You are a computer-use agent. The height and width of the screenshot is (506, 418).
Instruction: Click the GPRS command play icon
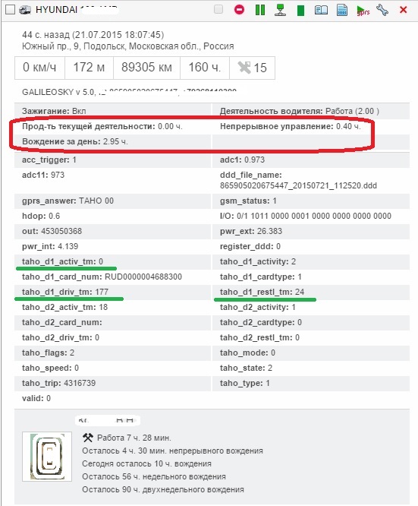coord(363,11)
